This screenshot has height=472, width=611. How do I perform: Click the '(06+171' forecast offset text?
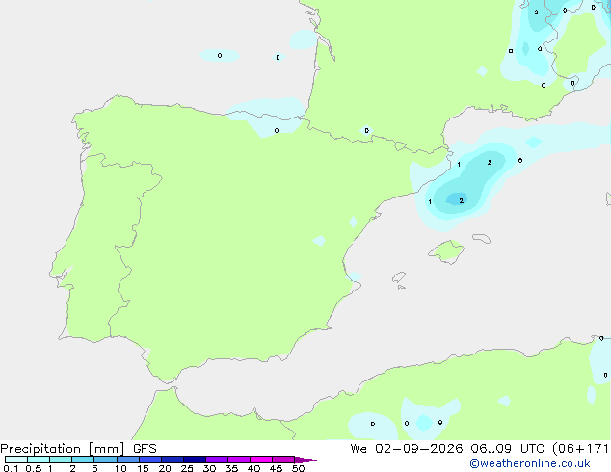[580, 449]
